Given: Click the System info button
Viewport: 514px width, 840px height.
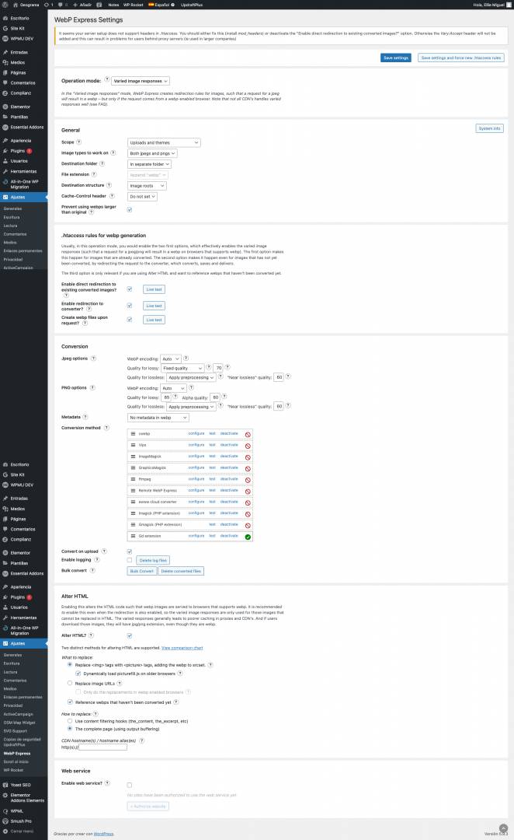Looking at the screenshot, I should point(489,128).
